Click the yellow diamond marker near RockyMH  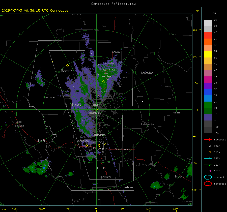67,66
